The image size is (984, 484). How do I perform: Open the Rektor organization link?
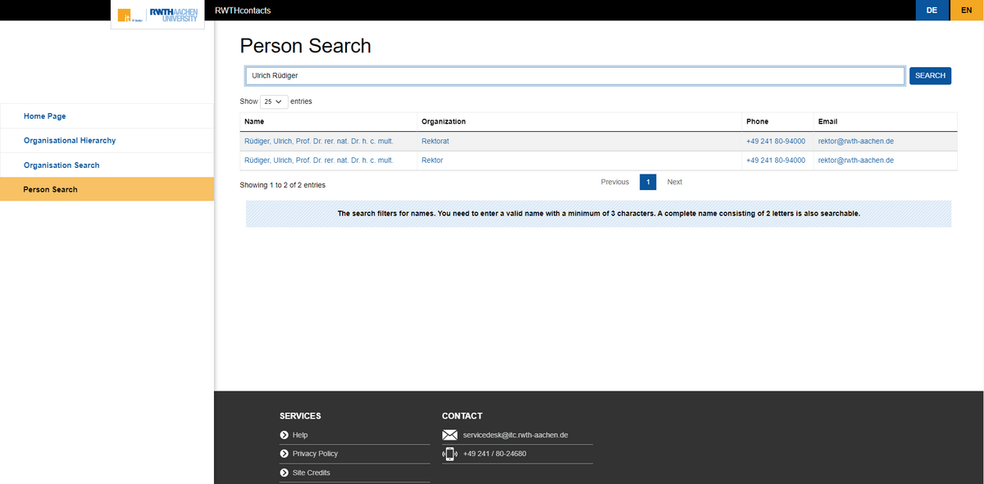(432, 161)
